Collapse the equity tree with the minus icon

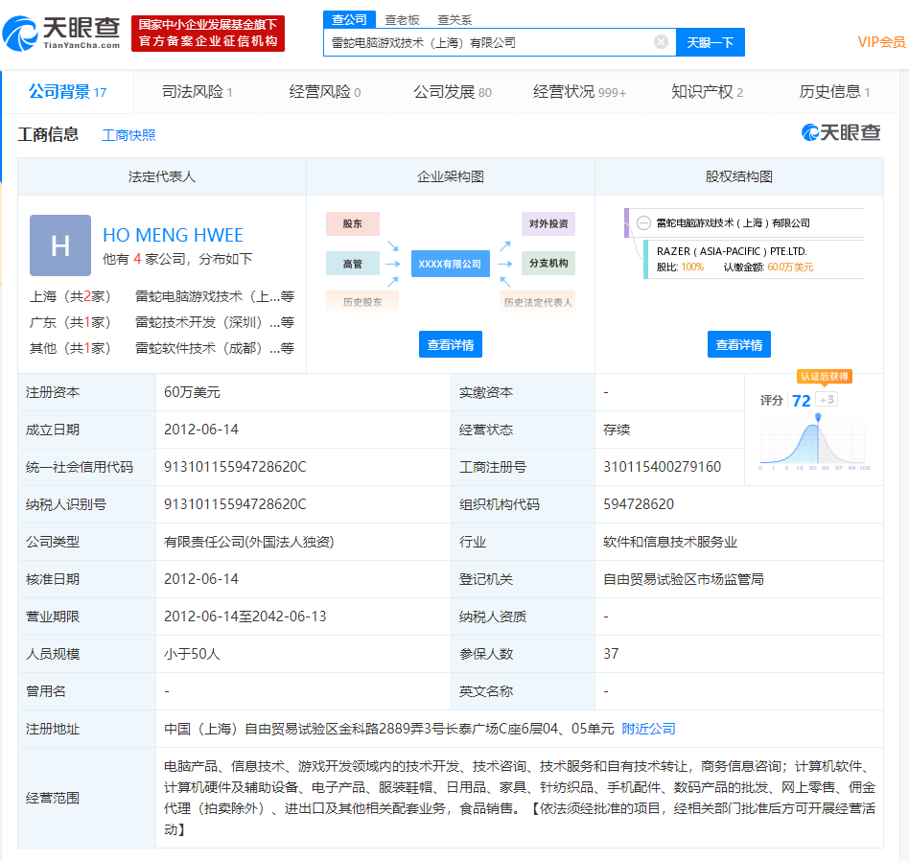click(643, 222)
